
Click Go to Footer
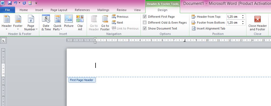point(105,23)
